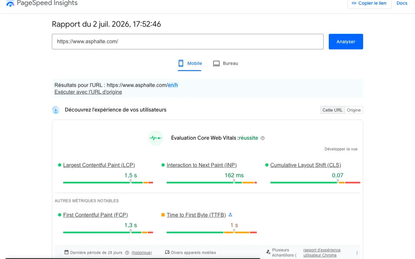Open First Contentful Paint (FCP) link
415x259 pixels.
click(95, 215)
